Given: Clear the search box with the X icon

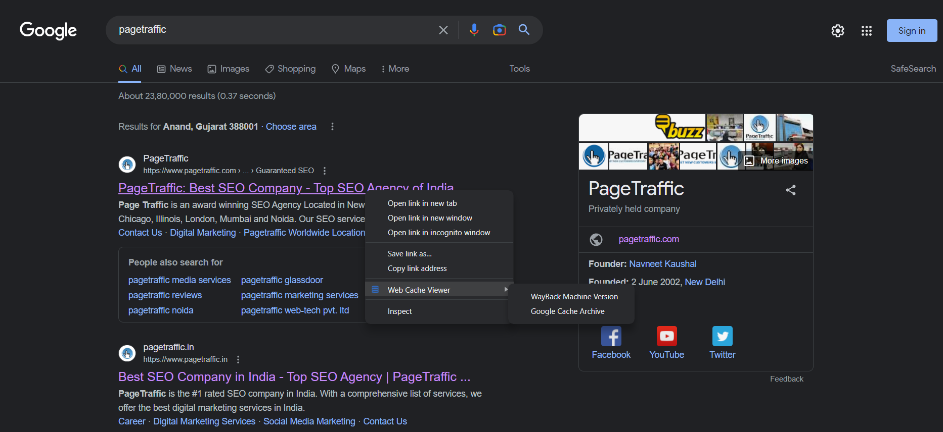Looking at the screenshot, I should pyautogui.click(x=443, y=30).
